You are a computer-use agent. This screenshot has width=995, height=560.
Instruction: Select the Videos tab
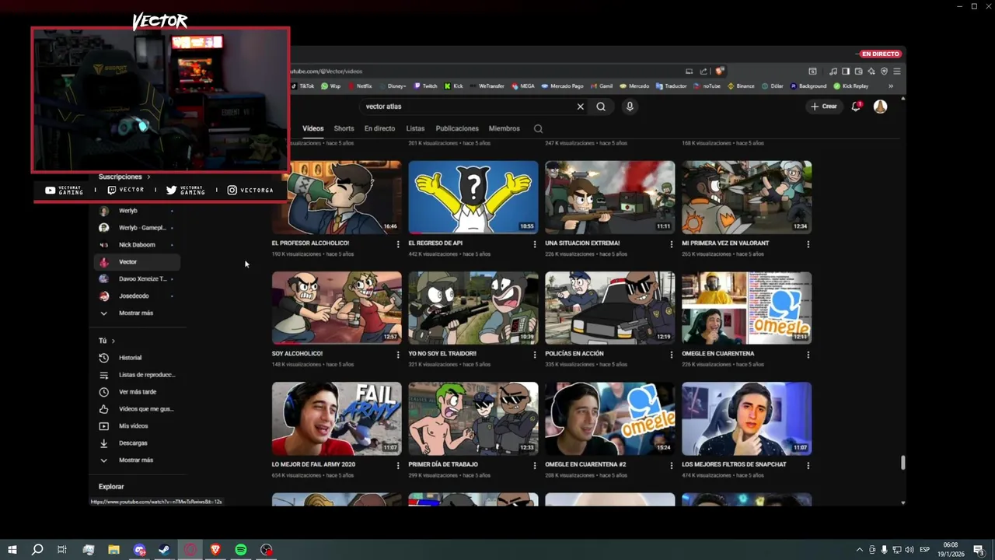pyautogui.click(x=312, y=128)
